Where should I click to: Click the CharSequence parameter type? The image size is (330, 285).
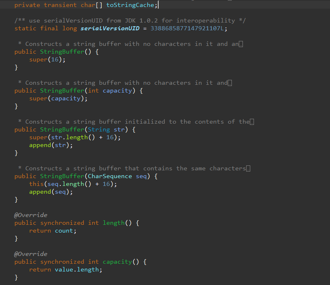110,176
